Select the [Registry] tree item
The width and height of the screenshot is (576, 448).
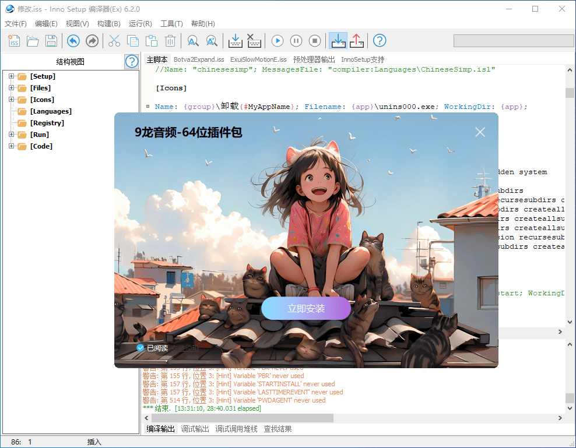[x=47, y=123]
